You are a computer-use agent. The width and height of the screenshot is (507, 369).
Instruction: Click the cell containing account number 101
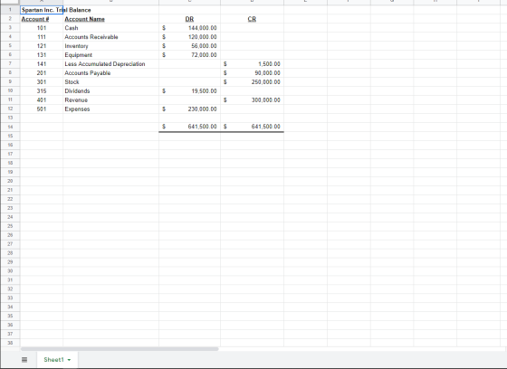[x=42, y=28]
